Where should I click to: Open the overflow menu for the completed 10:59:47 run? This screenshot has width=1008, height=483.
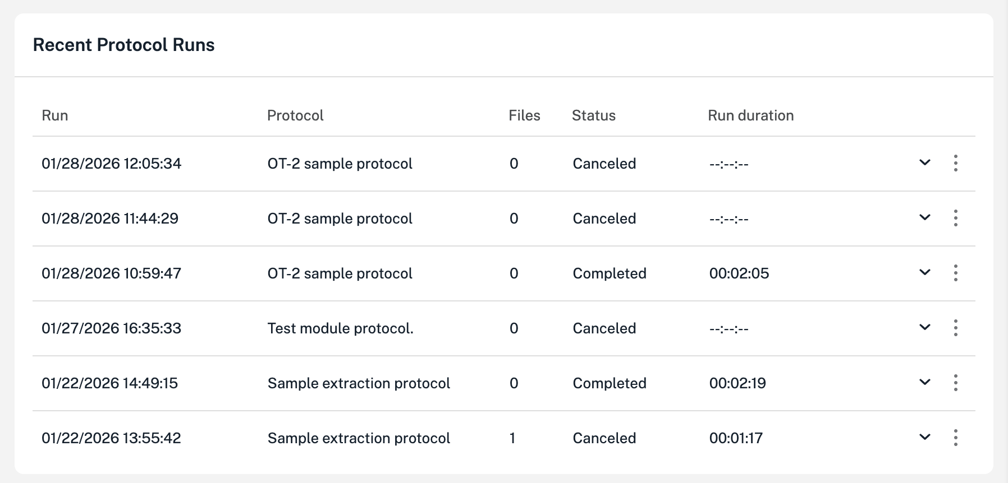pyautogui.click(x=956, y=273)
